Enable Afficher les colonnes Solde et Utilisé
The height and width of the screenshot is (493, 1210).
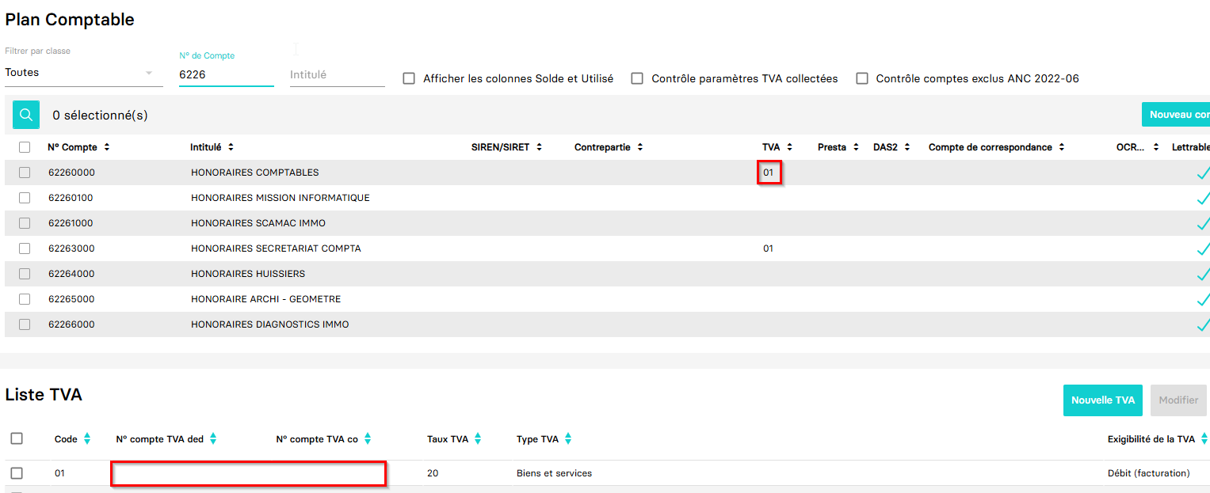[x=409, y=78]
